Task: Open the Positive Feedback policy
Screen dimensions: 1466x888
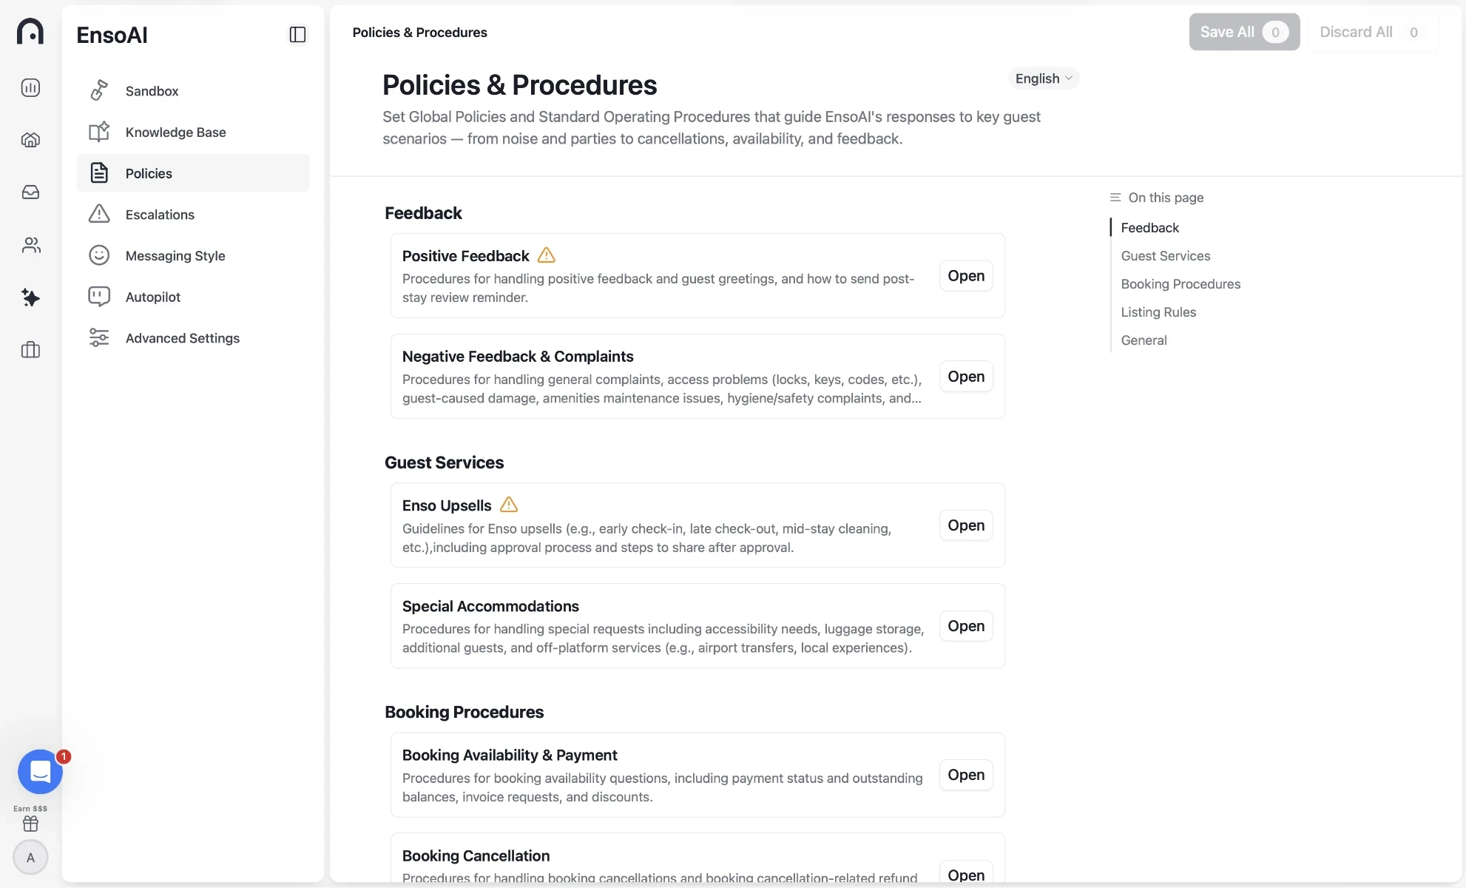Action: tap(966, 276)
